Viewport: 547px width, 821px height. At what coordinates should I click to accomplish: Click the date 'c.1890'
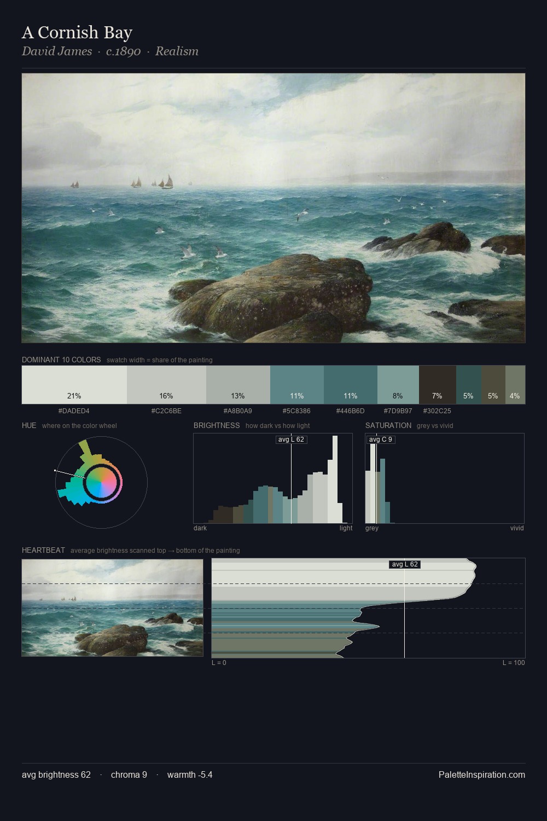124,51
